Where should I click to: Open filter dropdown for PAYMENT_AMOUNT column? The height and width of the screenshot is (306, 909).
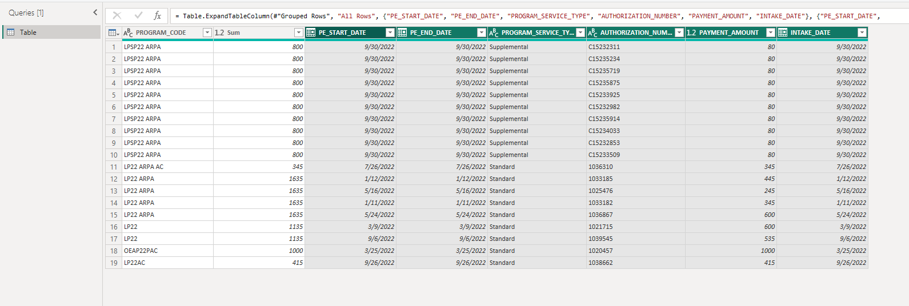tap(771, 33)
